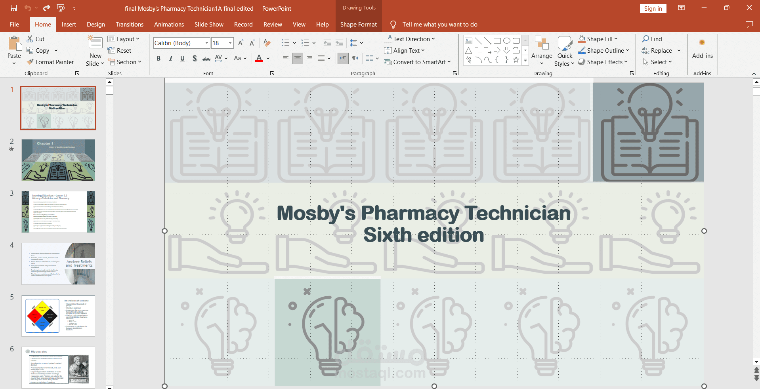
Task: Toggle italic formatting
Action: coord(170,58)
